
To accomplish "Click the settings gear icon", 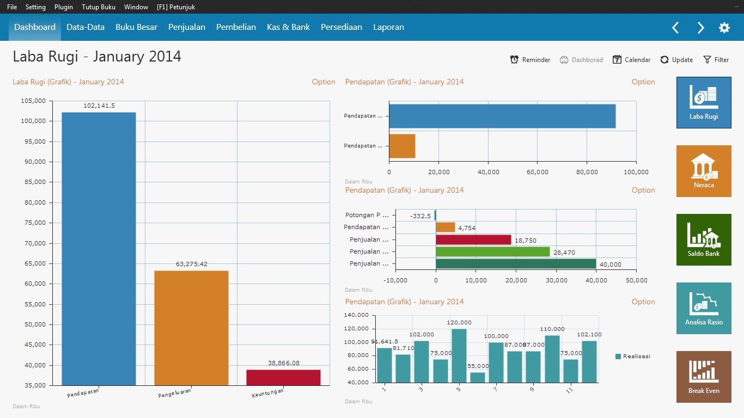I will tap(724, 28).
